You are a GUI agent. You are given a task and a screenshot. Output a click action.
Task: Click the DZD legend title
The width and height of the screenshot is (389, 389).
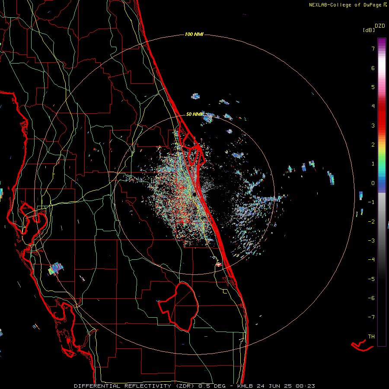(x=380, y=26)
